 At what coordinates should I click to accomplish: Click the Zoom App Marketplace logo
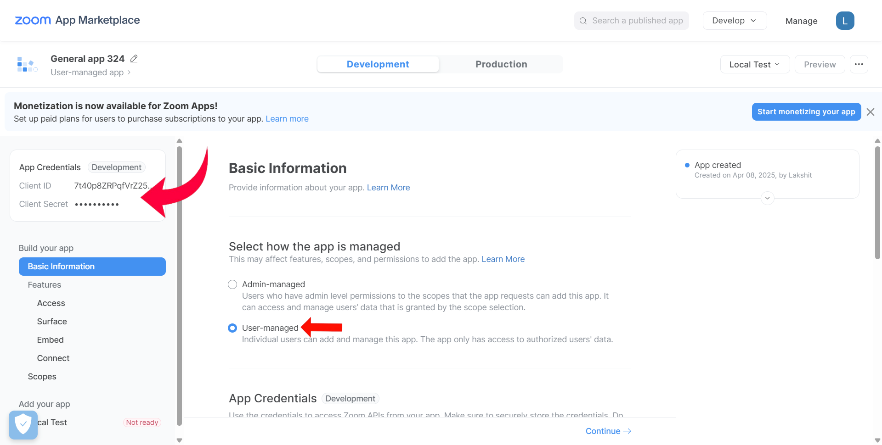tap(77, 20)
